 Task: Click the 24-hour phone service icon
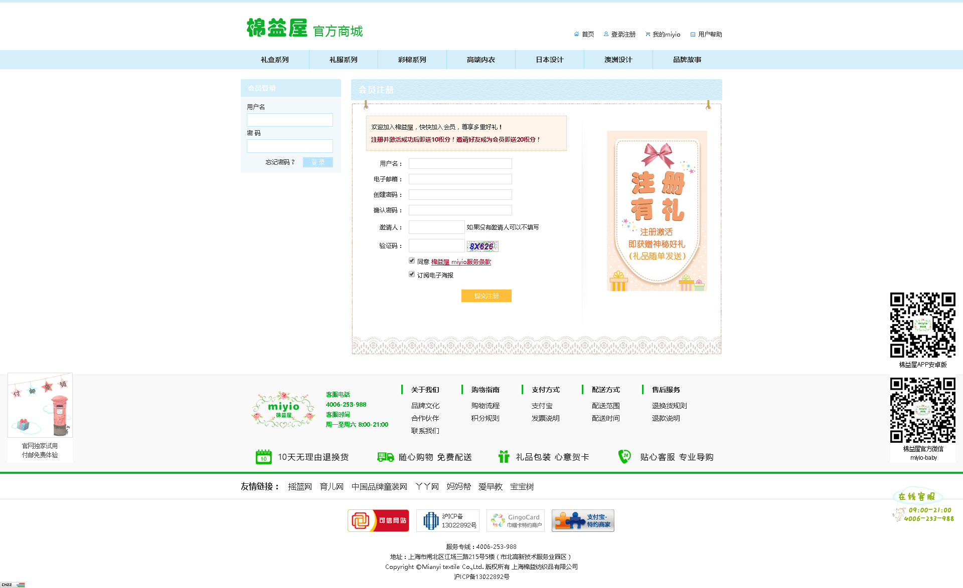[624, 456]
